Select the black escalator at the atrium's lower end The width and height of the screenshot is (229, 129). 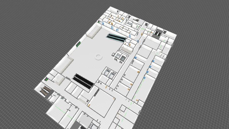[x=83, y=81]
